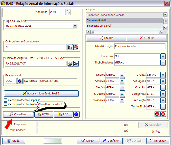The width and height of the screenshot is (171, 145).
Task: Open Deptos selection arrow button
Action: (122, 75)
